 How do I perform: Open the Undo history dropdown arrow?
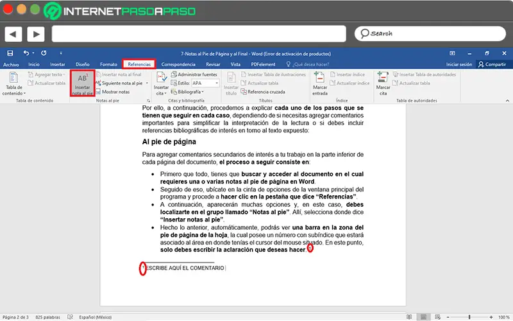coord(33,53)
